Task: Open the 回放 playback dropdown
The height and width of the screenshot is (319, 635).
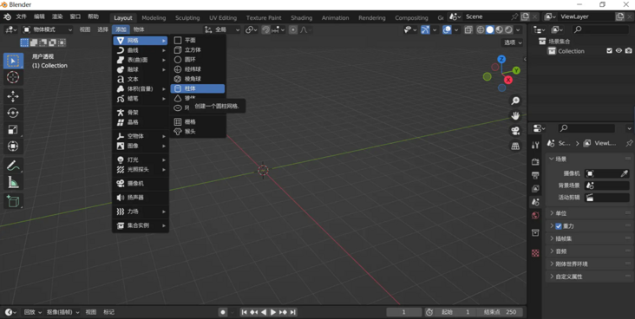Action: 32,312
